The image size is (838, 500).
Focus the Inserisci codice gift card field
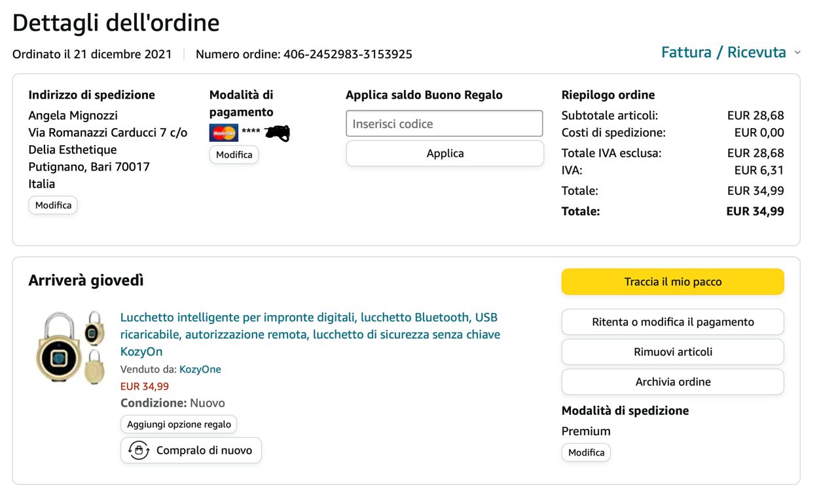444,124
